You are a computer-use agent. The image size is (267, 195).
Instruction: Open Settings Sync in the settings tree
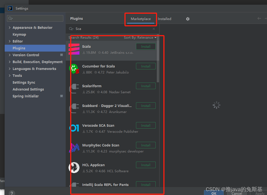24,83
